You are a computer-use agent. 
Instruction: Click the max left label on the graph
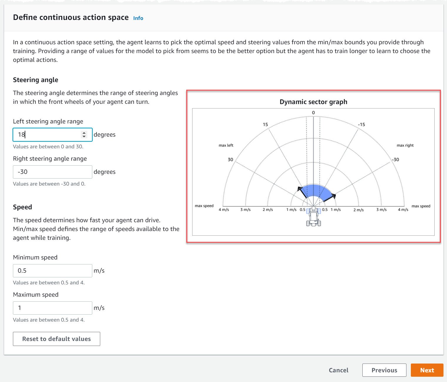click(226, 145)
